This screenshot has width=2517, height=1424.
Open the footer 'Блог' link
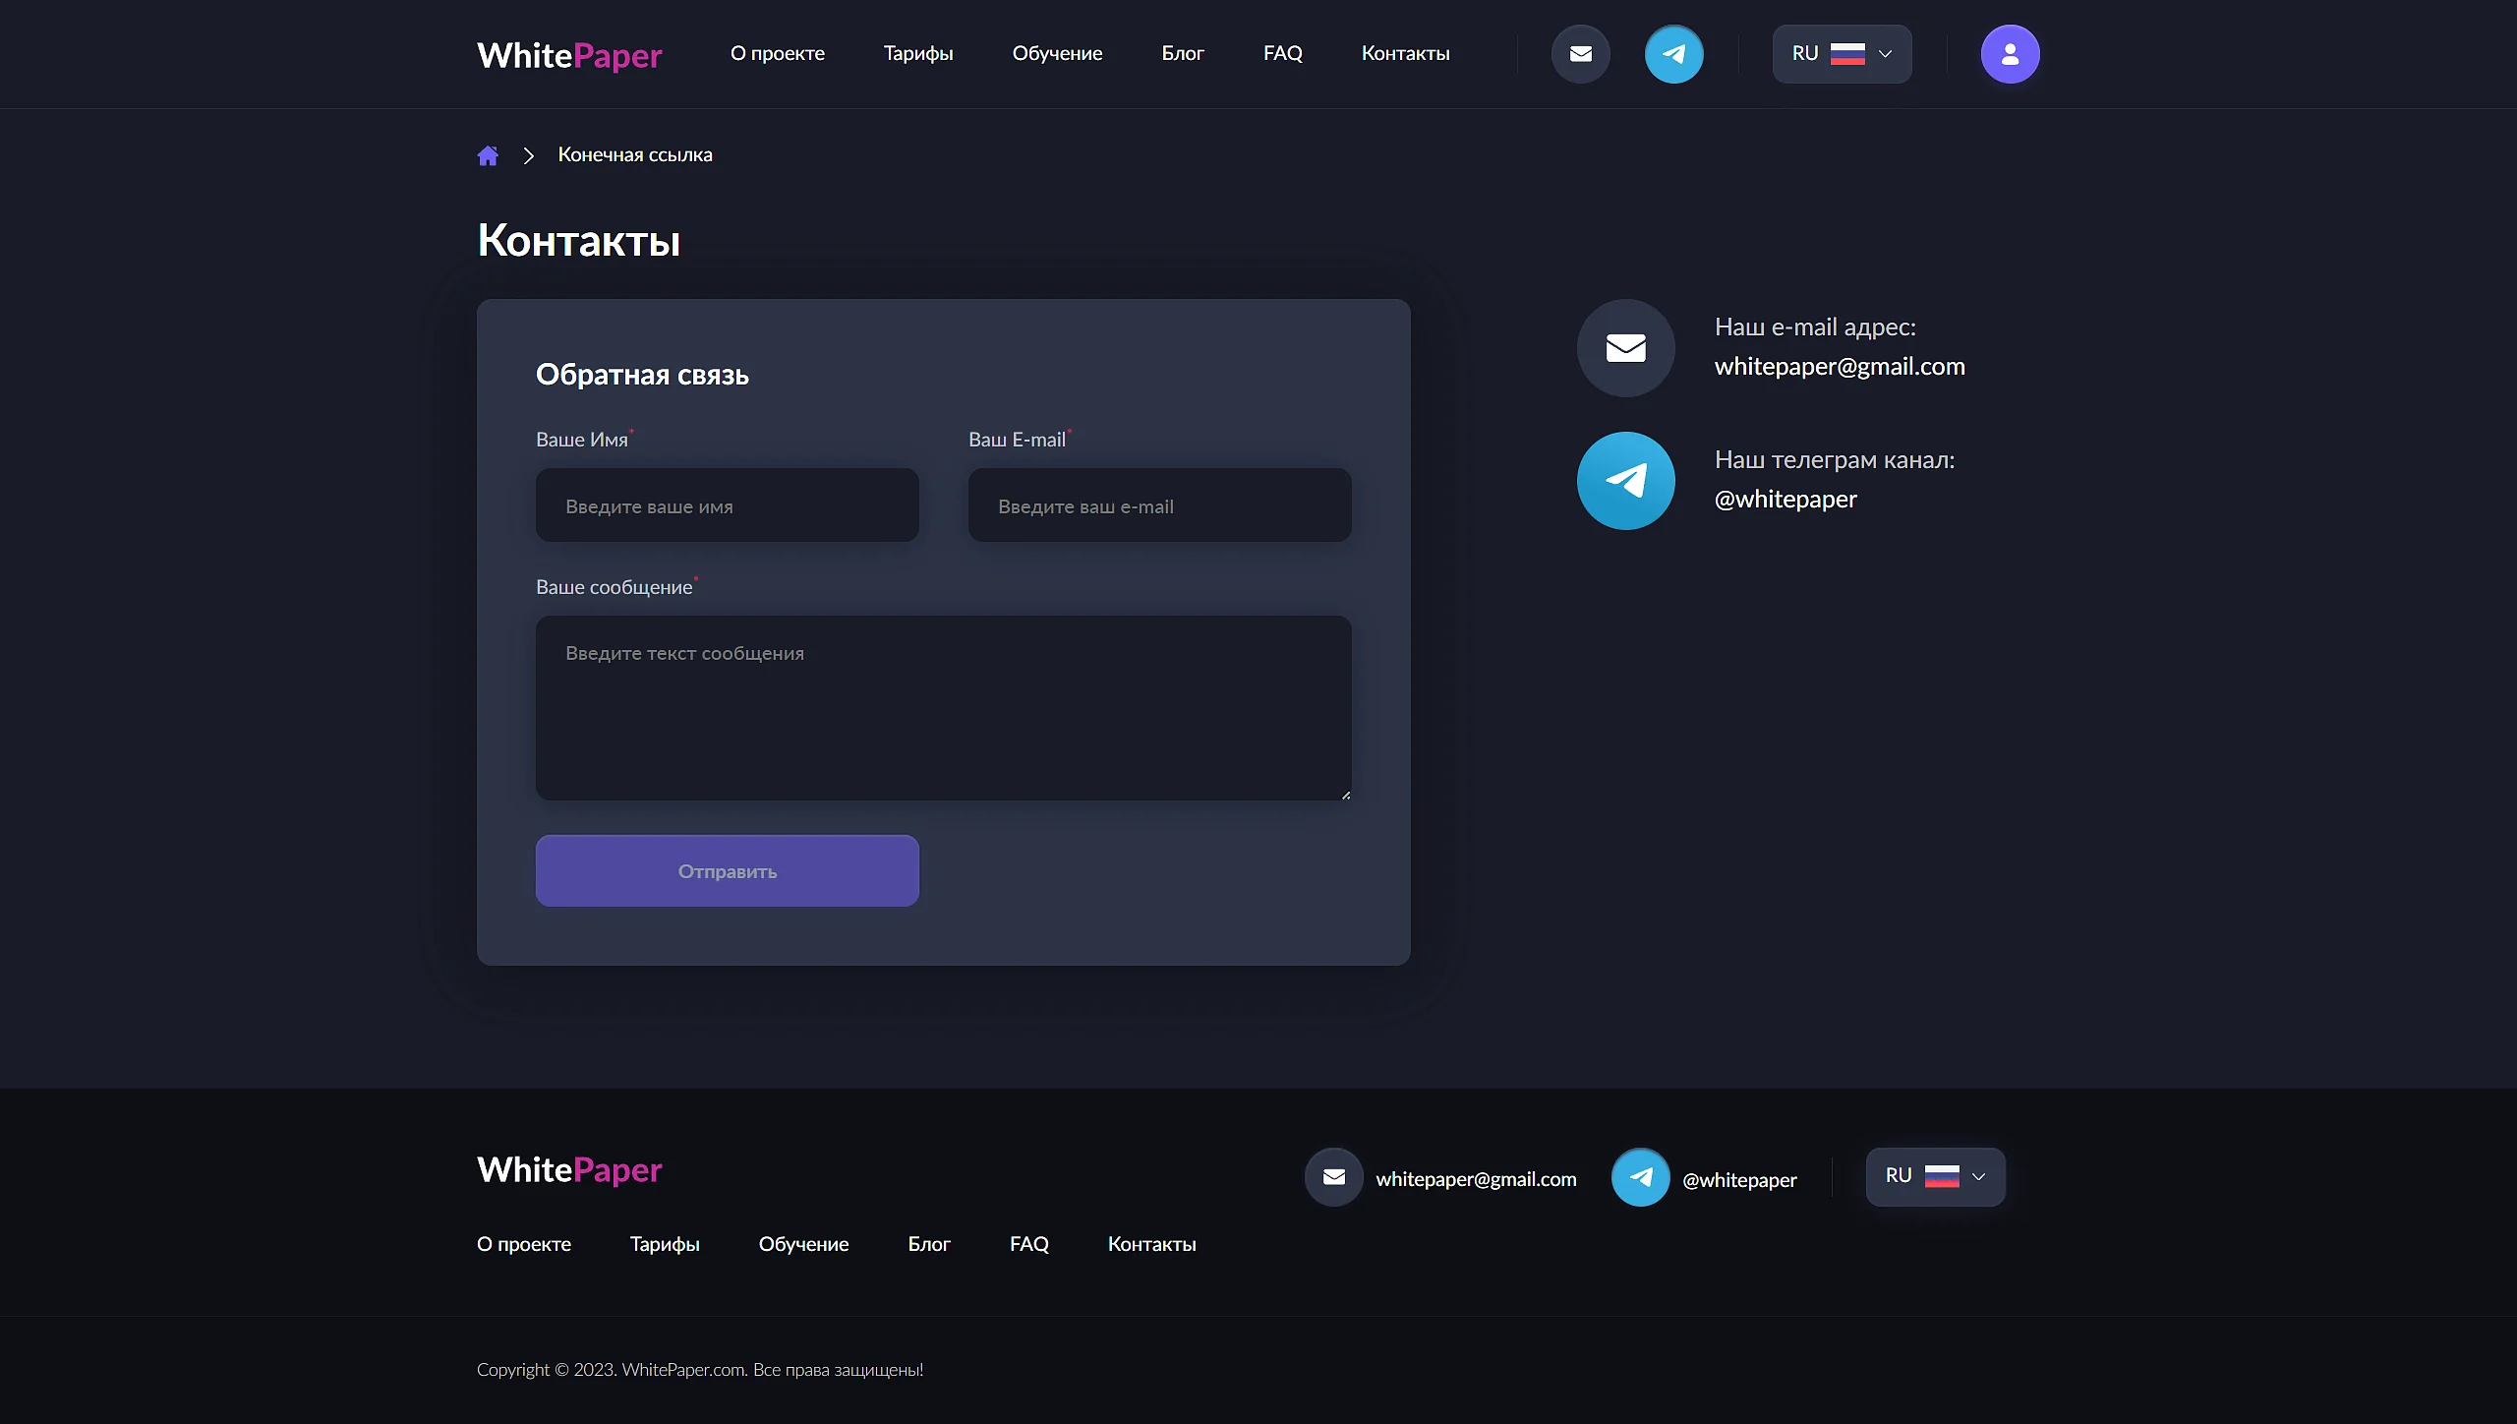coord(929,1244)
